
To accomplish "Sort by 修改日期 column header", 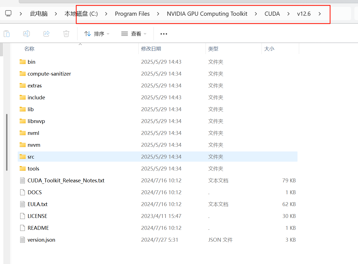I will click(x=151, y=49).
